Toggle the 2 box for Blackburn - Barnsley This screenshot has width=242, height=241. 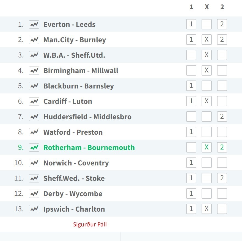(x=222, y=86)
